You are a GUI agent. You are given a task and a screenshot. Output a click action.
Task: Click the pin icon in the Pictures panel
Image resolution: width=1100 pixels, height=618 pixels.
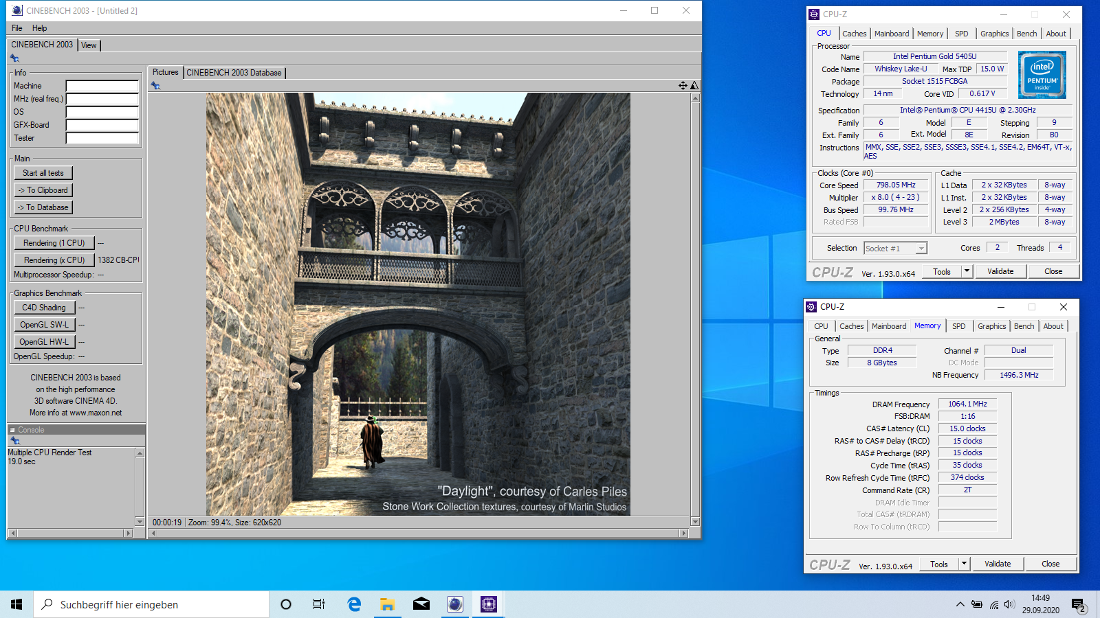156,86
